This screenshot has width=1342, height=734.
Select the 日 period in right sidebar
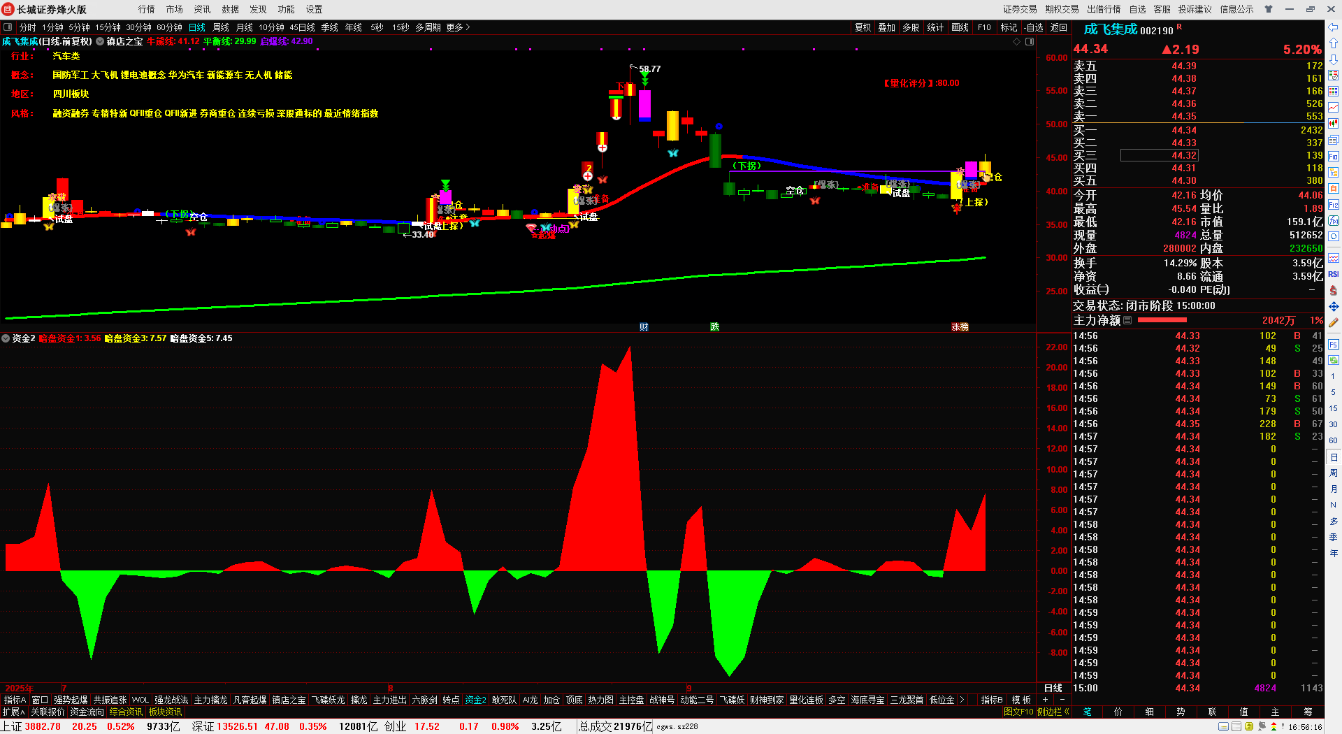pos(1334,457)
